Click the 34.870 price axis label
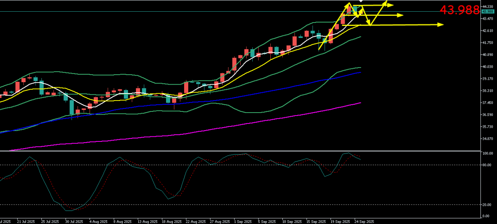This screenshot has width=497, height=224. 487,139
